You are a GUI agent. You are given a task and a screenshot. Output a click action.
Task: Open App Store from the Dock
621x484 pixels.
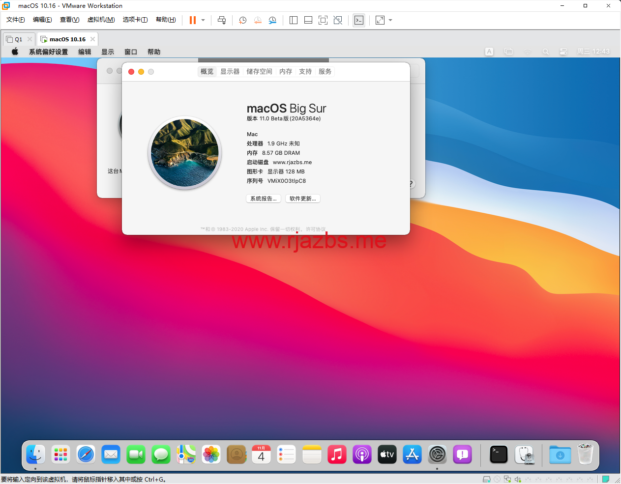412,455
